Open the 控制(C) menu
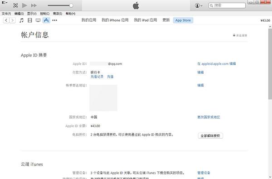 point(44,14)
